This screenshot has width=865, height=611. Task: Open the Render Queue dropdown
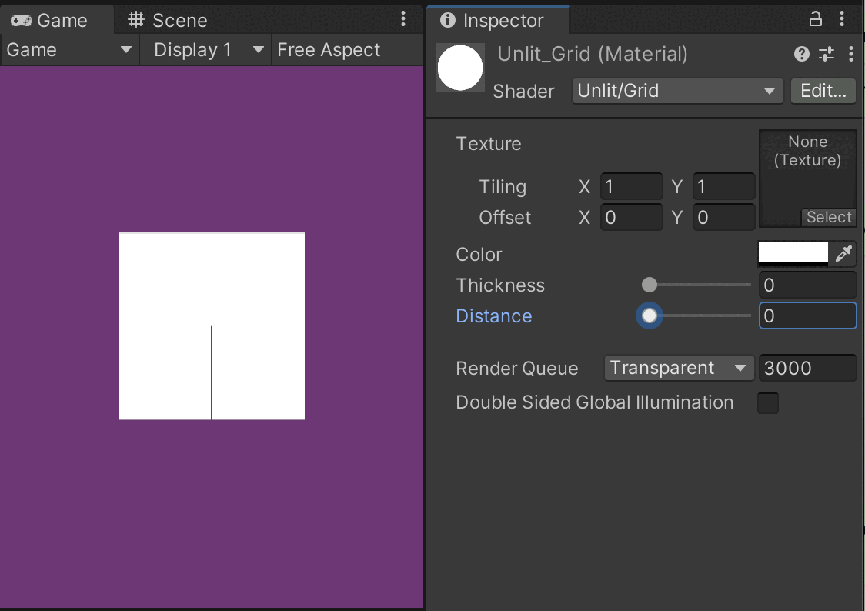[678, 368]
